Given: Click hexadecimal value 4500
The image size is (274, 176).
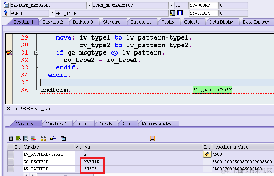Looking at the screenshot, I should click(217, 154).
